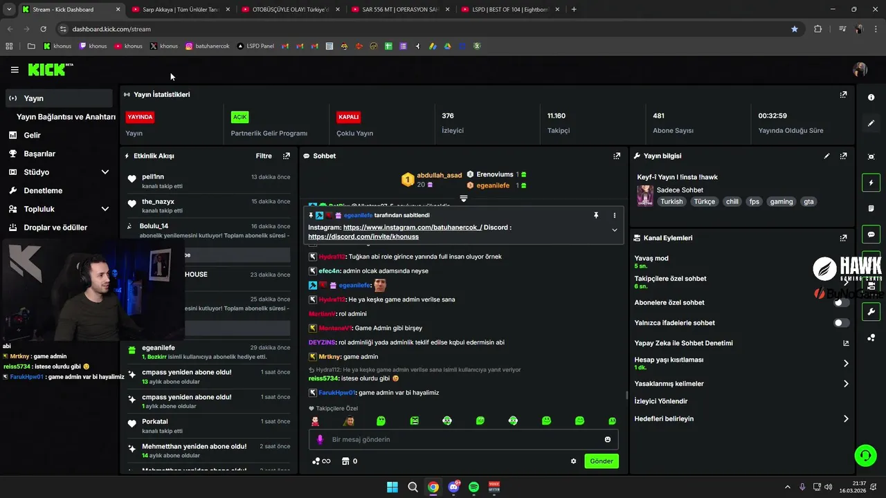Screen dimensions: 886x498
Task: Click user Mrtkny in chat
Action: tap(328, 357)
